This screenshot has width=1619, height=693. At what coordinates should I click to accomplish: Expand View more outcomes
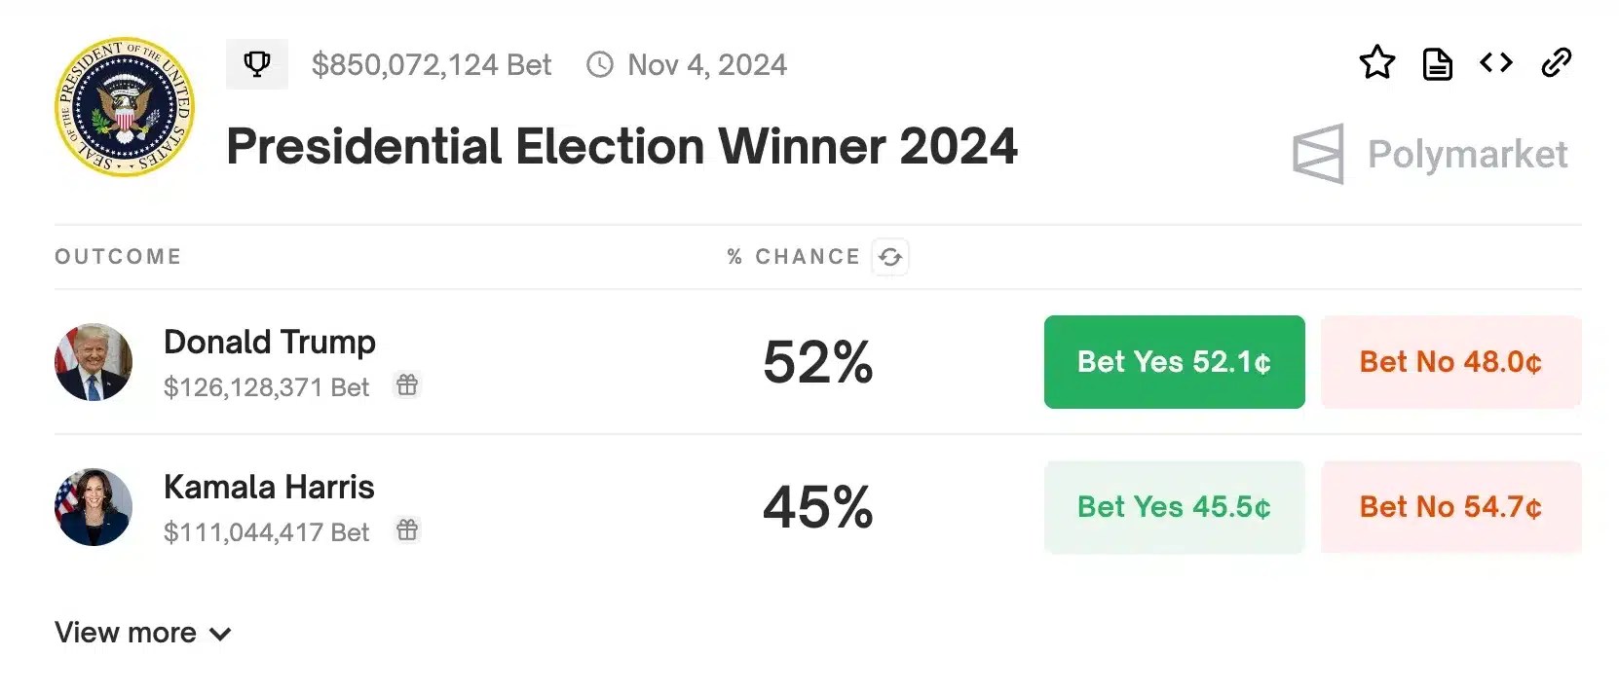[x=126, y=633]
